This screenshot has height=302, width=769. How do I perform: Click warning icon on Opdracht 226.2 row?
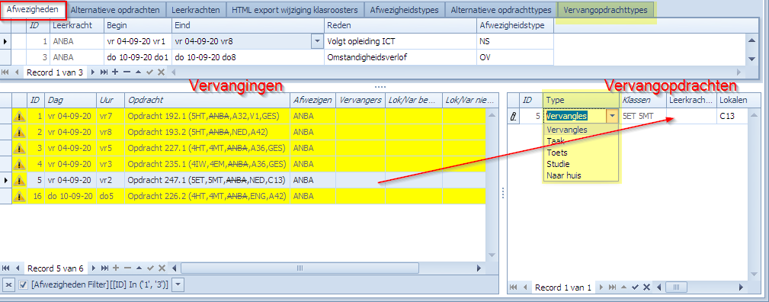19,197
